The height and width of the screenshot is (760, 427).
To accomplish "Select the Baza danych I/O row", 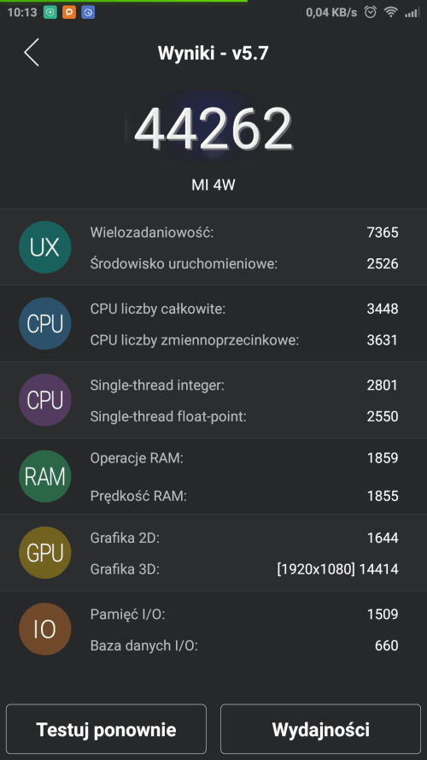I will pyautogui.click(x=244, y=645).
